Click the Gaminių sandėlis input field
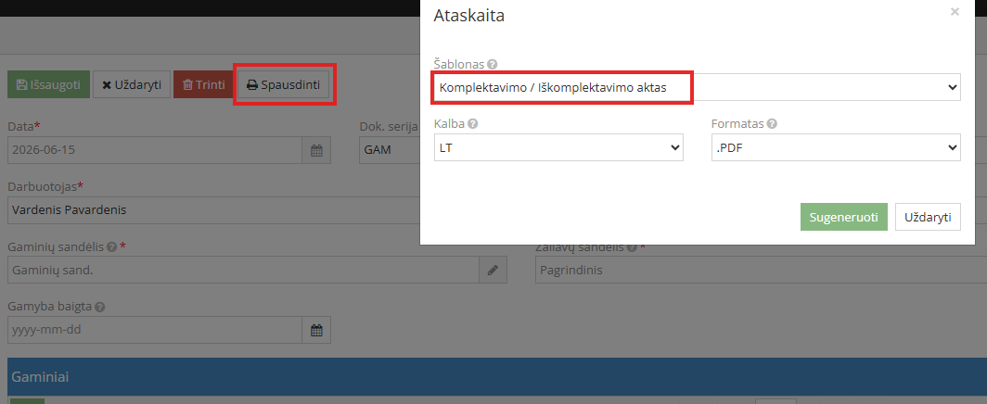 pos(243,271)
